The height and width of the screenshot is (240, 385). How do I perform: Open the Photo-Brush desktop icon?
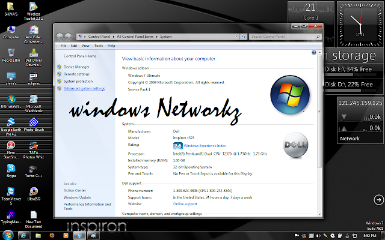tap(34, 125)
